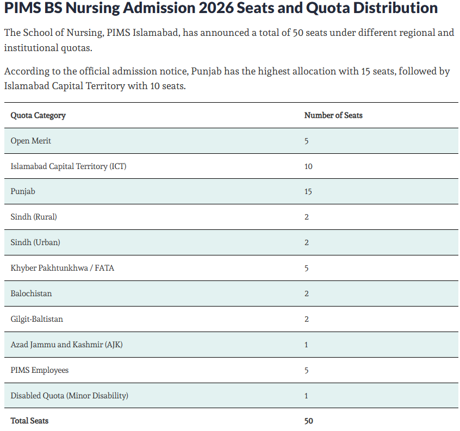Select the 'Number of Seats' column header
Screen dimensions: 460x431
point(333,116)
